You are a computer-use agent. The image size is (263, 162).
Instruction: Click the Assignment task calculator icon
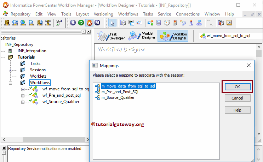pyautogui.click(x=159, y=22)
